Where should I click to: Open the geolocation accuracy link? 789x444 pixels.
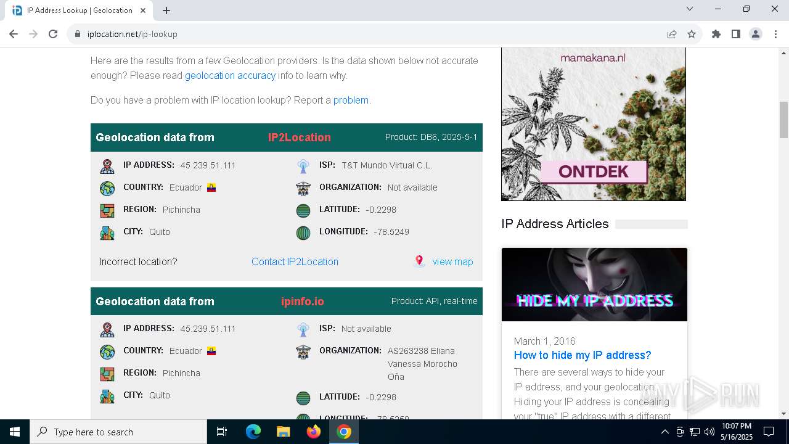[x=230, y=75]
